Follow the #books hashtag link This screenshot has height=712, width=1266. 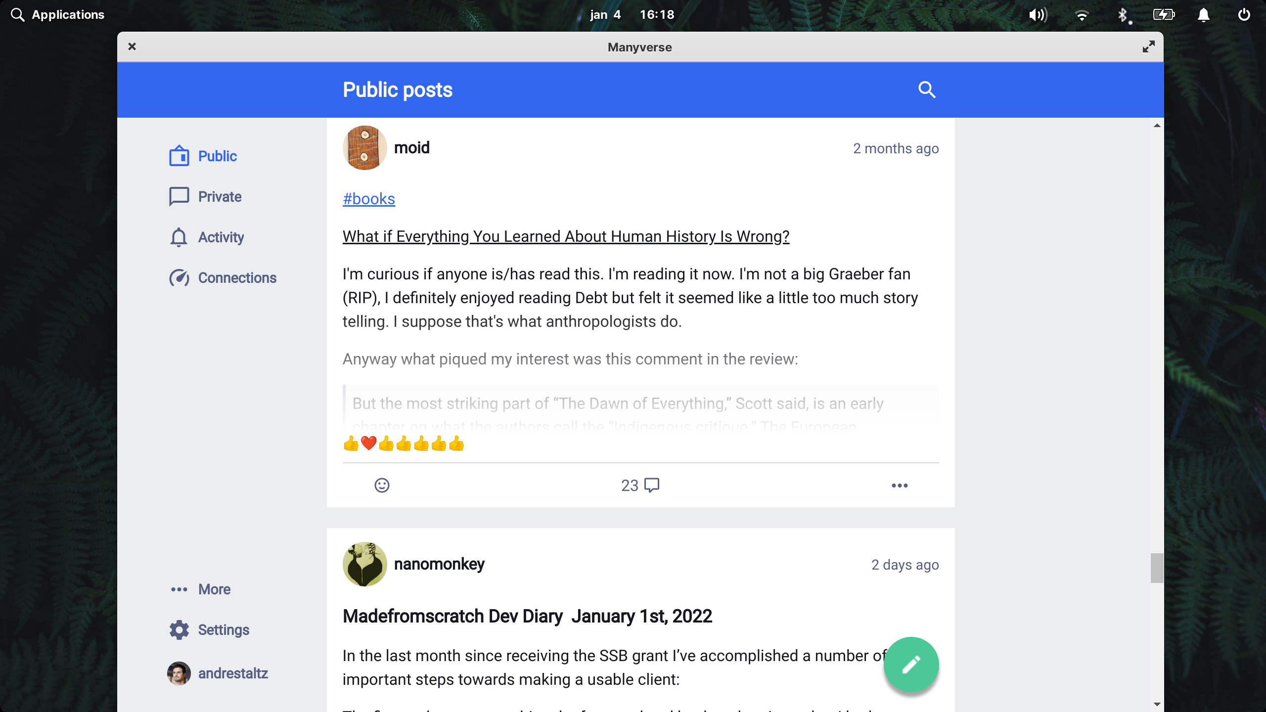(x=369, y=199)
